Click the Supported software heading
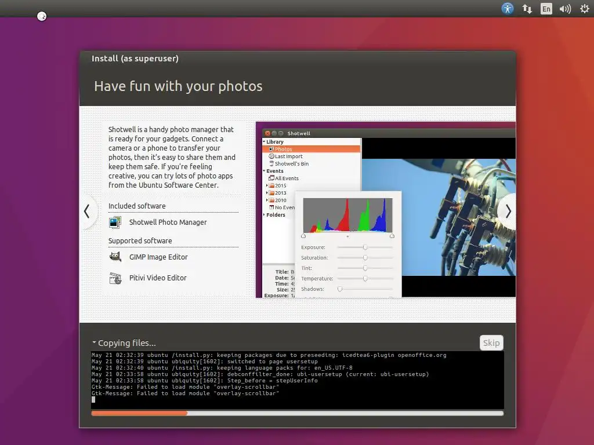The image size is (594, 445). (140, 240)
